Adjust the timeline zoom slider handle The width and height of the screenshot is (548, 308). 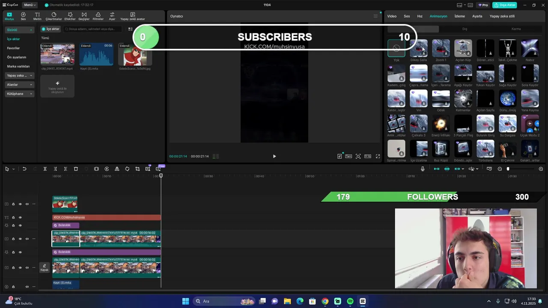[x=508, y=169]
